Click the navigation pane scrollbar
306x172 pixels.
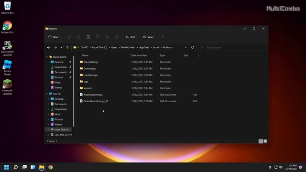point(74,91)
